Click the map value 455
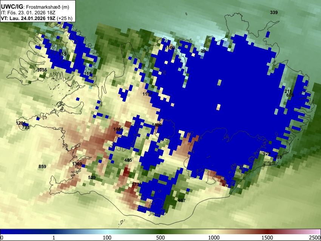The image size is (321, 241). 128,160
